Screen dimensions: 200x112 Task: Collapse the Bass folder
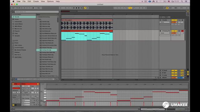coord(37,19)
